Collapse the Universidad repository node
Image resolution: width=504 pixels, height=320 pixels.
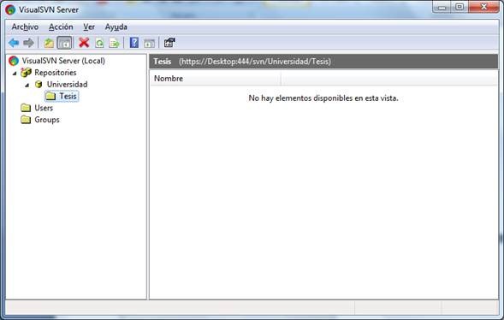tap(27, 86)
